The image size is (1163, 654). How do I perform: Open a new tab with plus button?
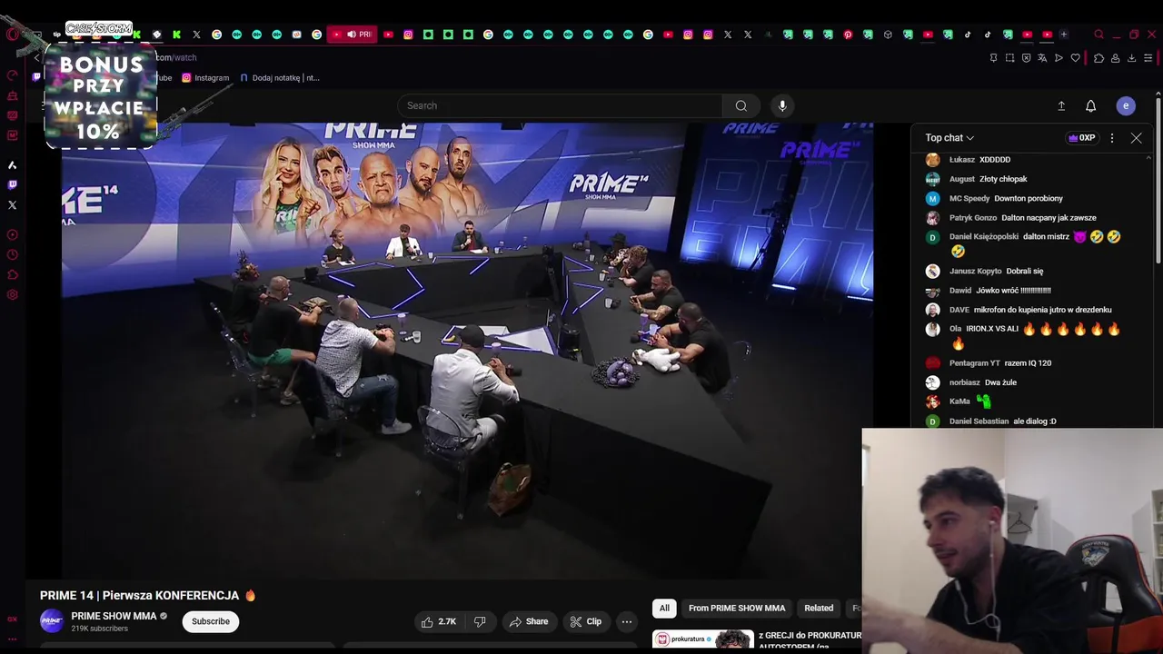1064,35
